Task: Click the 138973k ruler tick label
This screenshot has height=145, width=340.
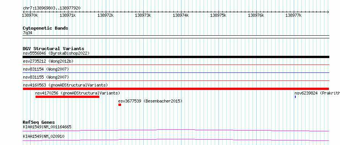Action: coord(143,15)
